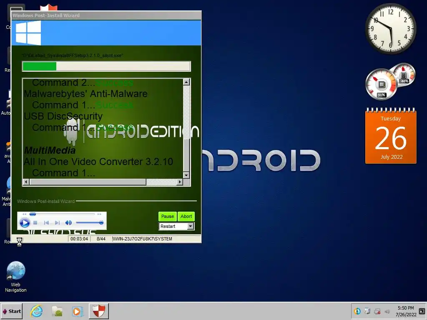The height and width of the screenshot is (320, 427).
Task: Click the red shield taskbar button
Action: [x=98, y=311]
